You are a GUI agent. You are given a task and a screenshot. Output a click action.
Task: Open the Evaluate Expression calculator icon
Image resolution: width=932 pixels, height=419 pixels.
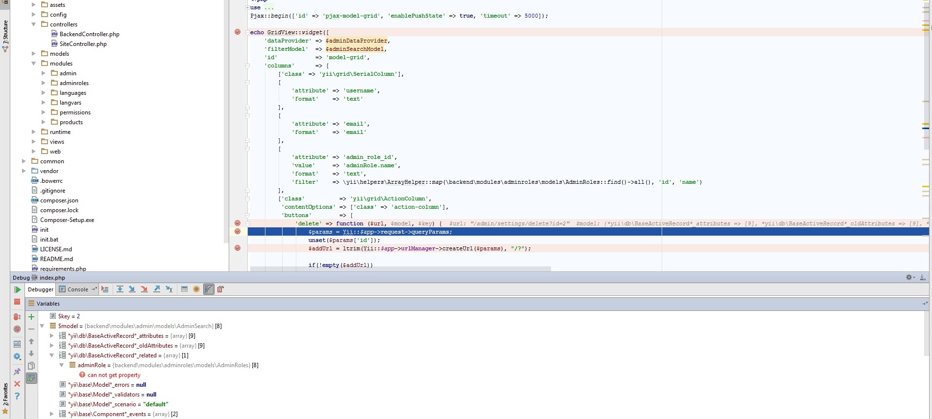point(184,289)
